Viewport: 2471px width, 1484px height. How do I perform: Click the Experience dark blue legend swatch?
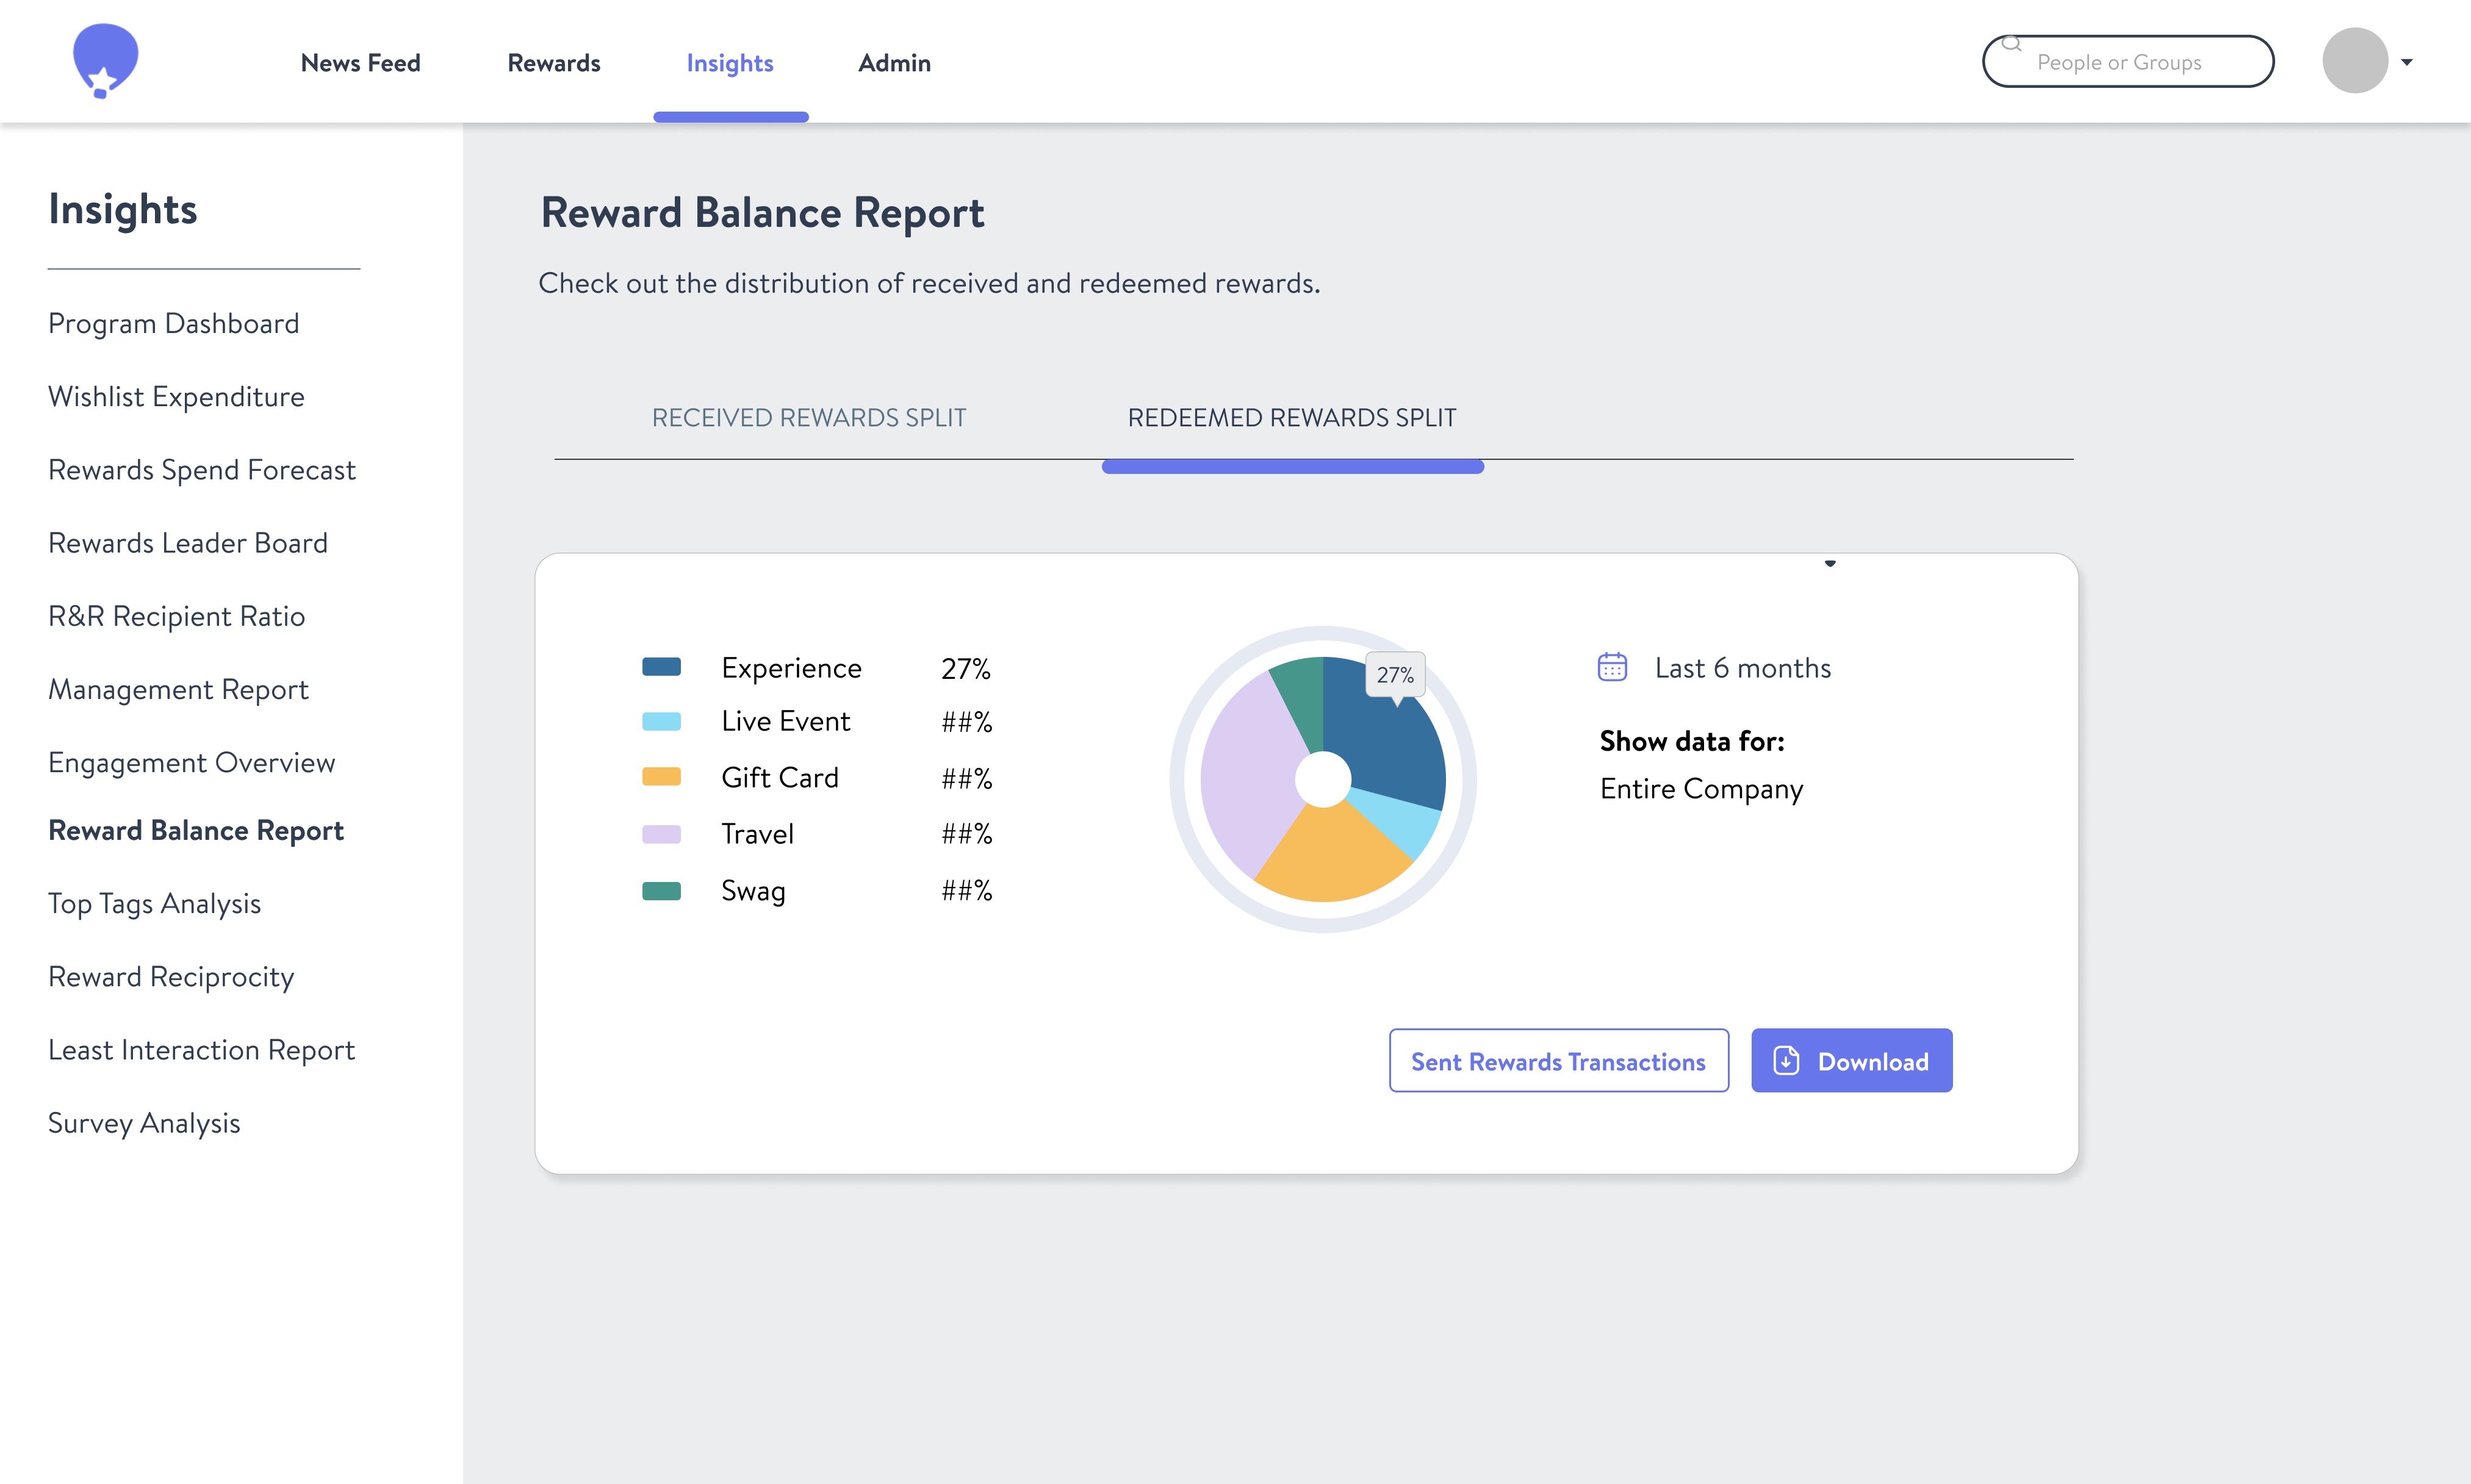click(x=661, y=667)
